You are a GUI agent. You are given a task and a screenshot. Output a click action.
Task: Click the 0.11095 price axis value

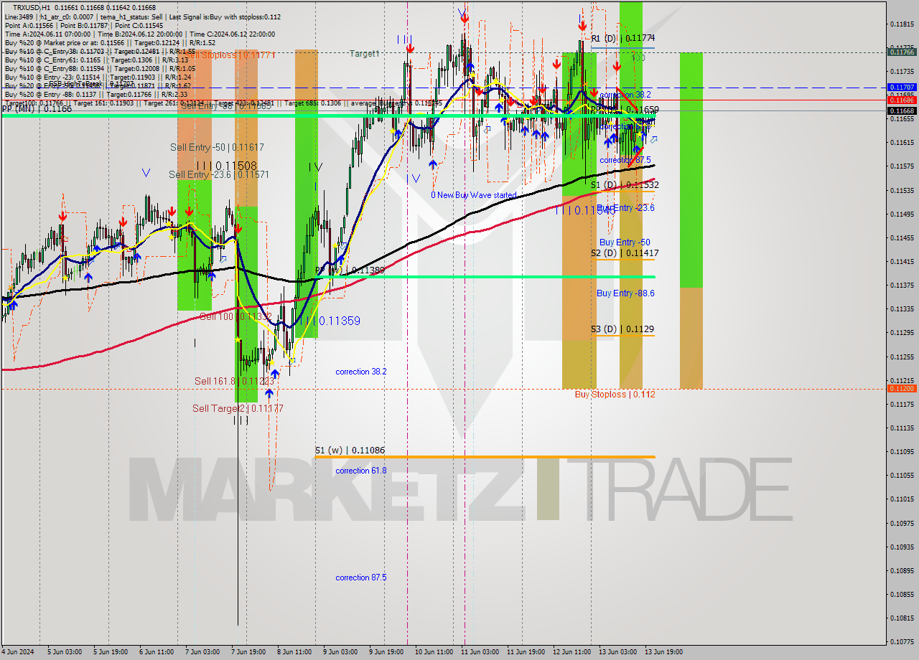[902, 451]
